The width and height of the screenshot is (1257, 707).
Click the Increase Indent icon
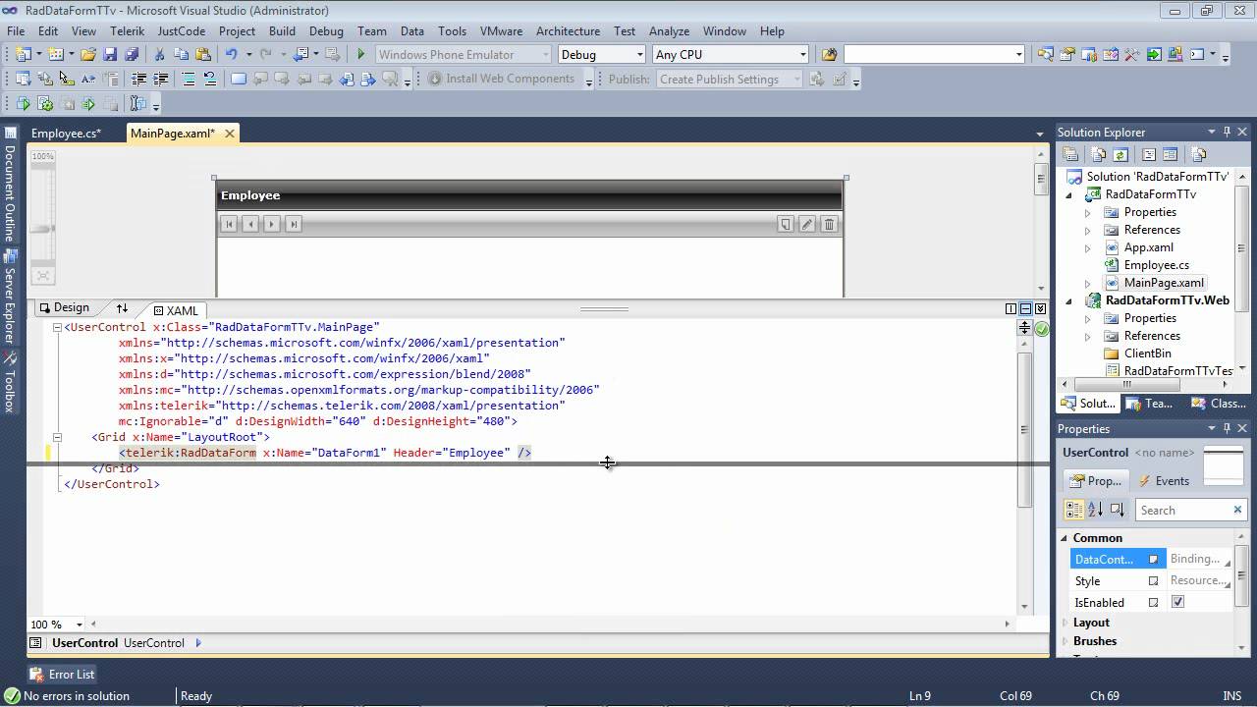(x=161, y=79)
